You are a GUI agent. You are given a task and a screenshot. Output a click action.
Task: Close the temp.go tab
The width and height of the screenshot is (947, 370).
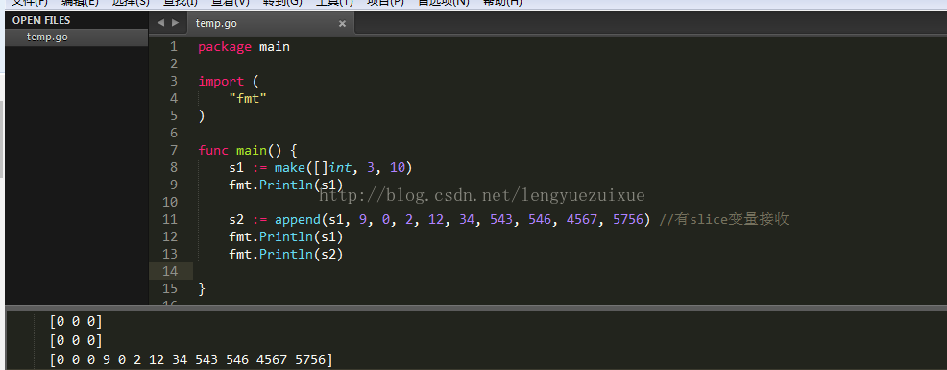342,24
